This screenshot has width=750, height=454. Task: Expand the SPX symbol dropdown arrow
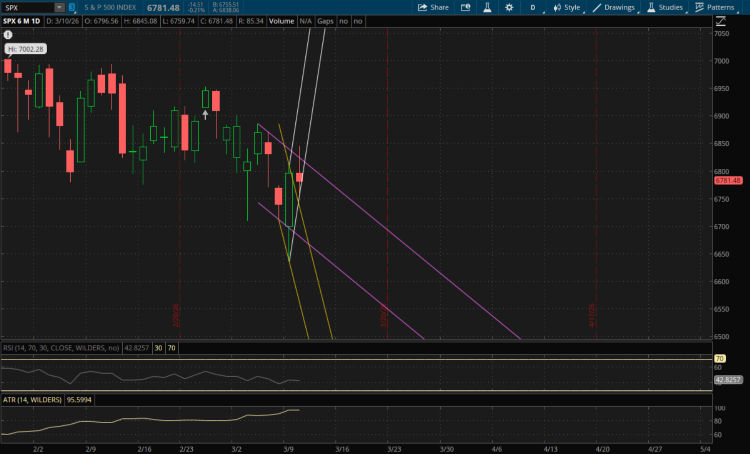59,7
